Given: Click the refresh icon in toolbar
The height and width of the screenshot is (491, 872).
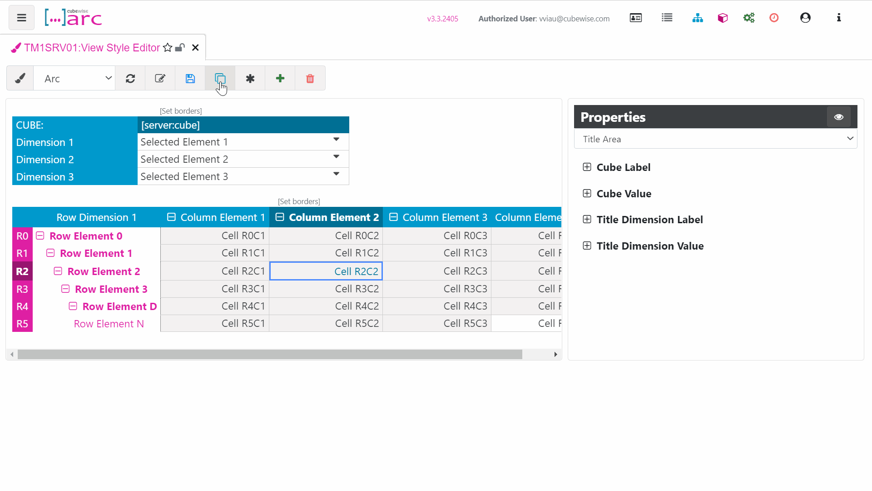Looking at the screenshot, I should pos(130,79).
